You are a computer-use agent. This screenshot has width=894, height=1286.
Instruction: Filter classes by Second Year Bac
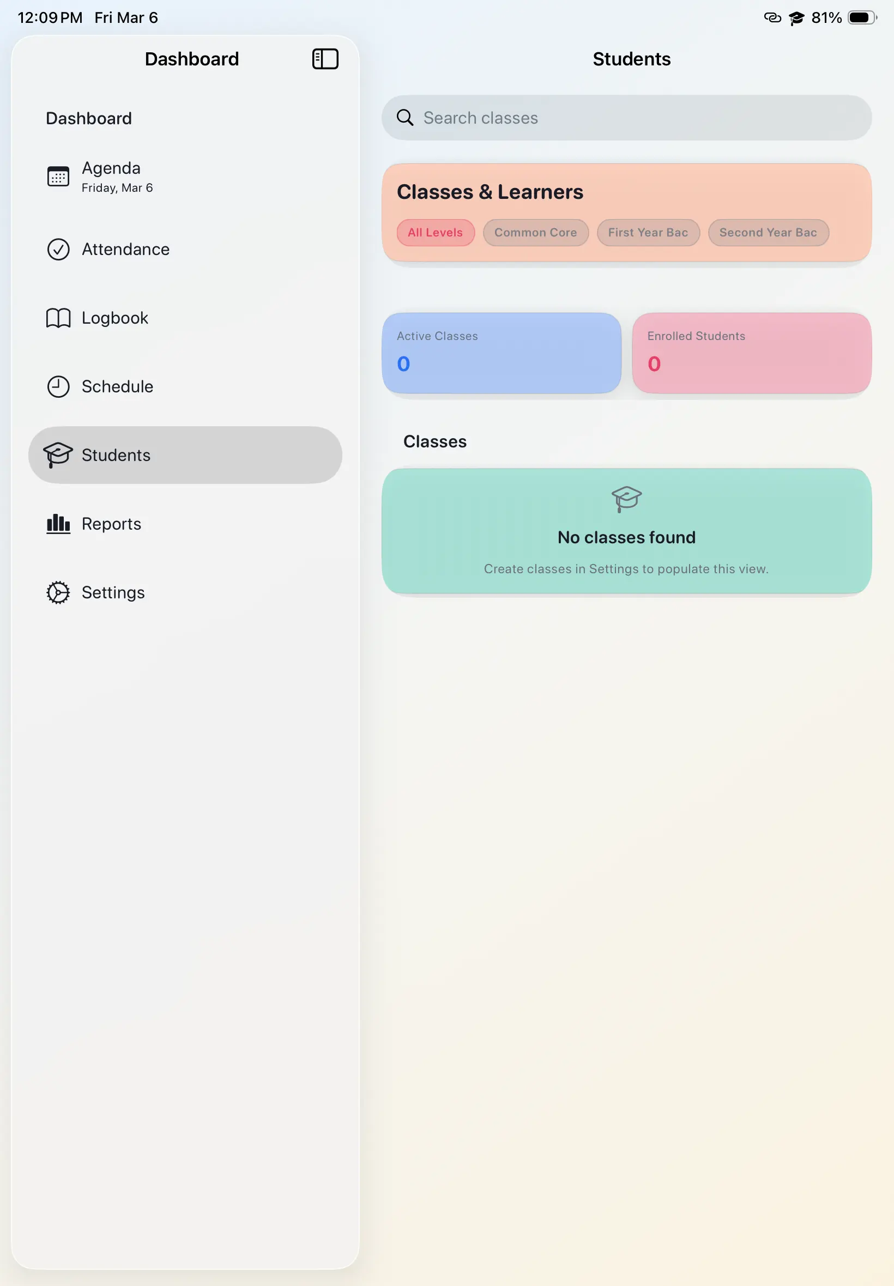coord(768,232)
